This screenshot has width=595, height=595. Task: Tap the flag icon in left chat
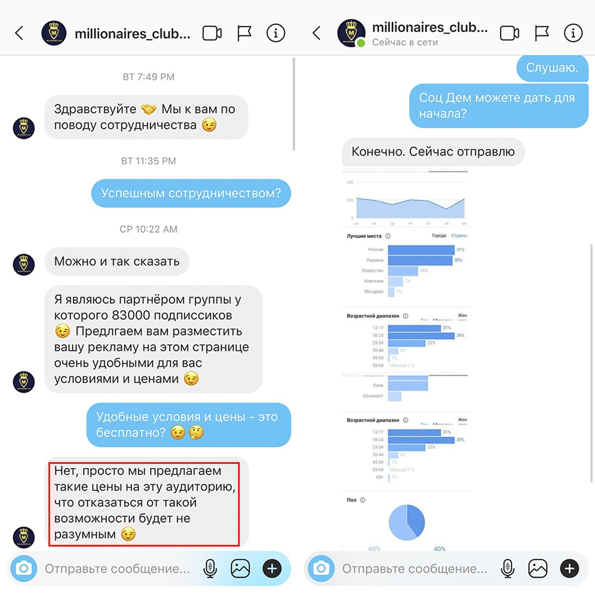tap(244, 34)
